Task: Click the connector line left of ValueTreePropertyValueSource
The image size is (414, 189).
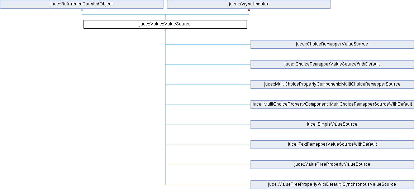Action: pyautogui.click(x=208, y=165)
